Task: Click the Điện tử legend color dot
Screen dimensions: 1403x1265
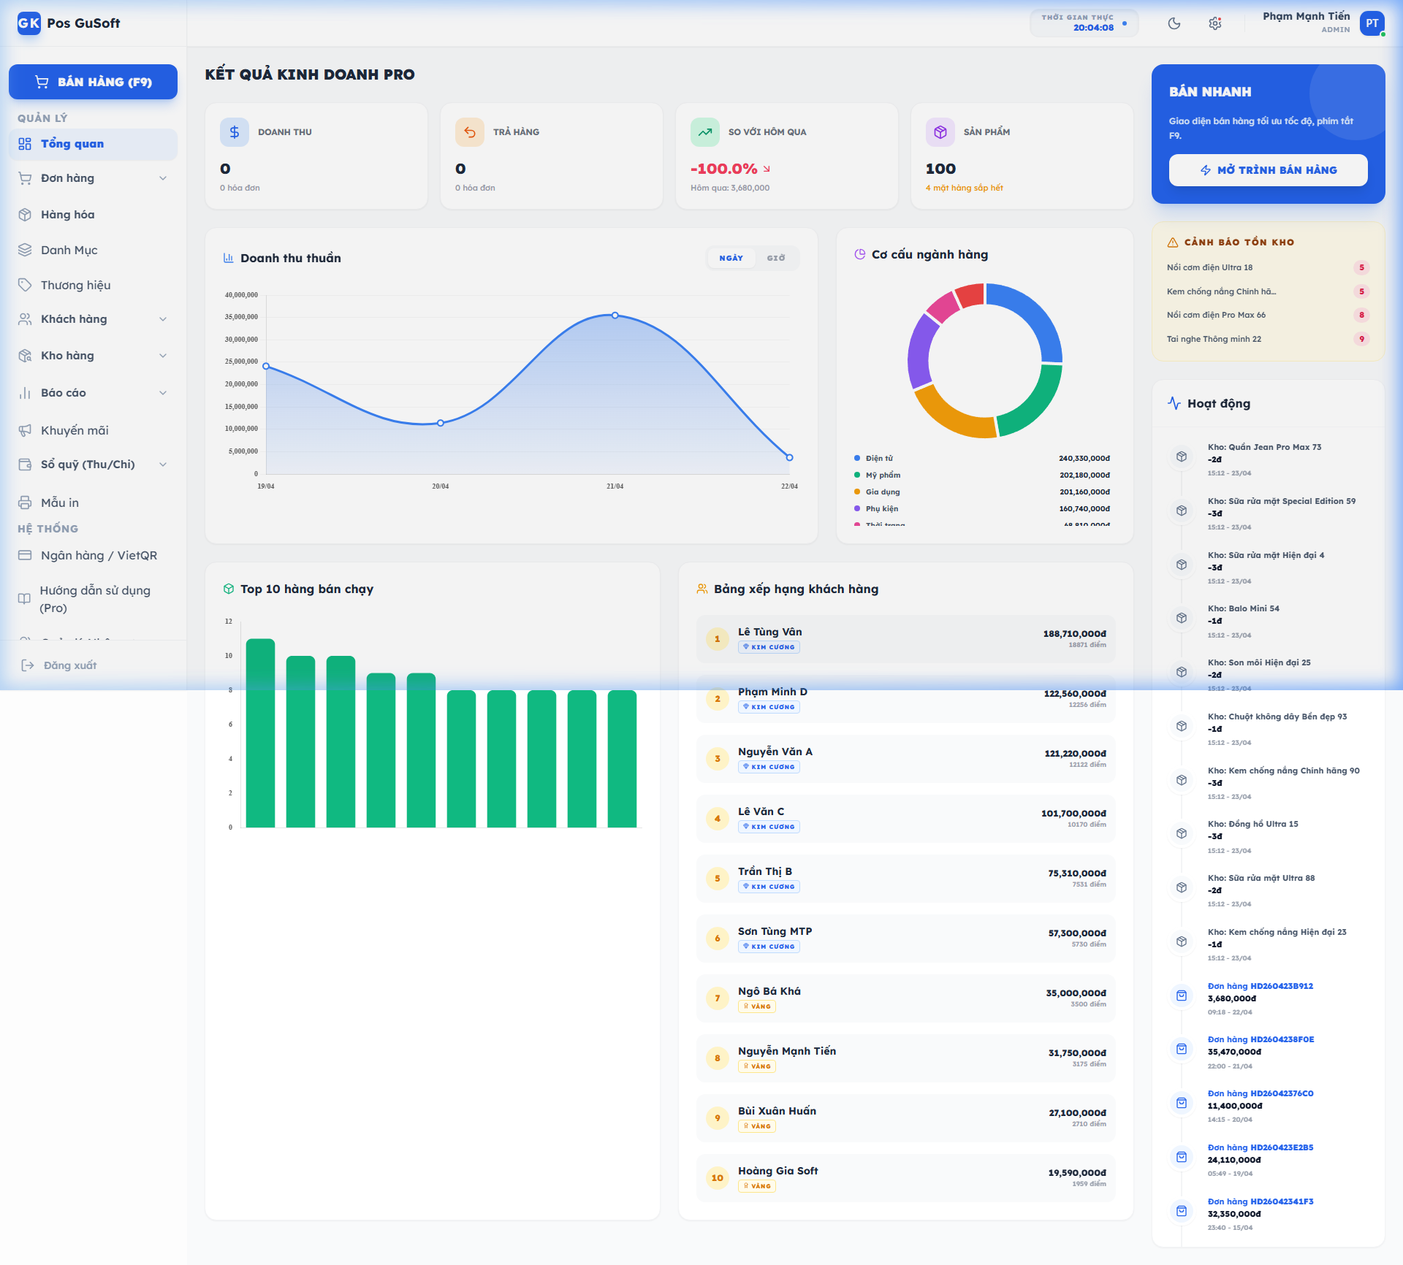Action: [x=857, y=457]
